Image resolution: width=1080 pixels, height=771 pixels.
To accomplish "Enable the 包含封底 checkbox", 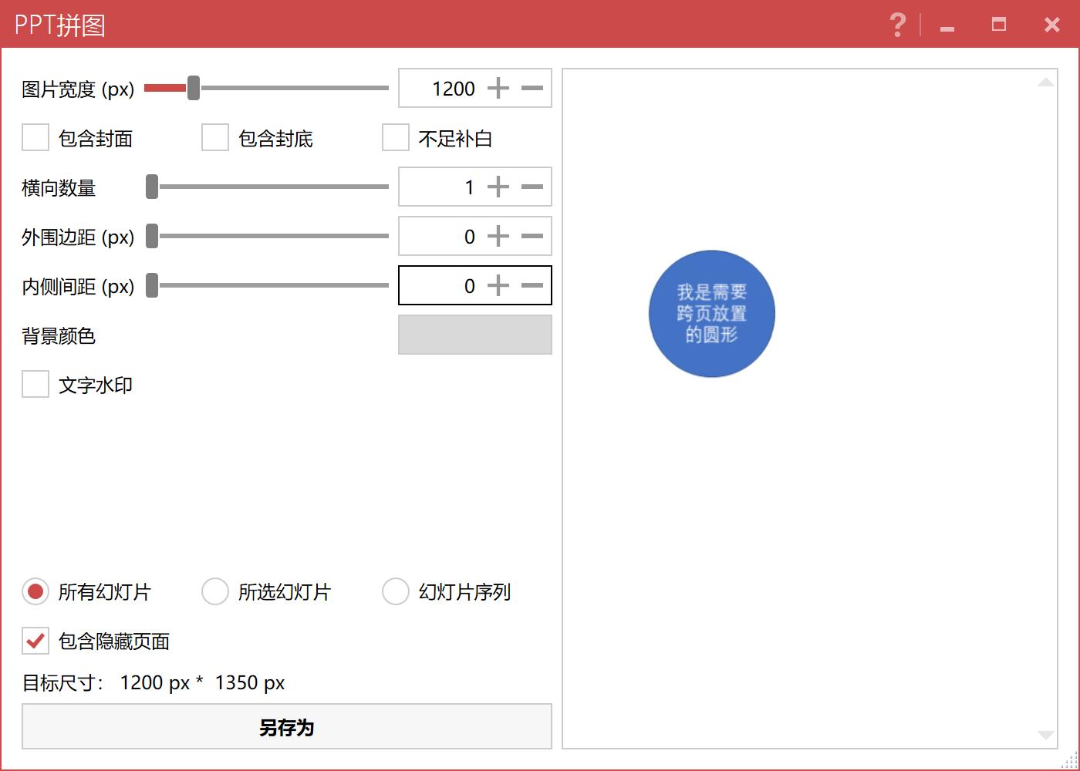I will tap(215, 137).
